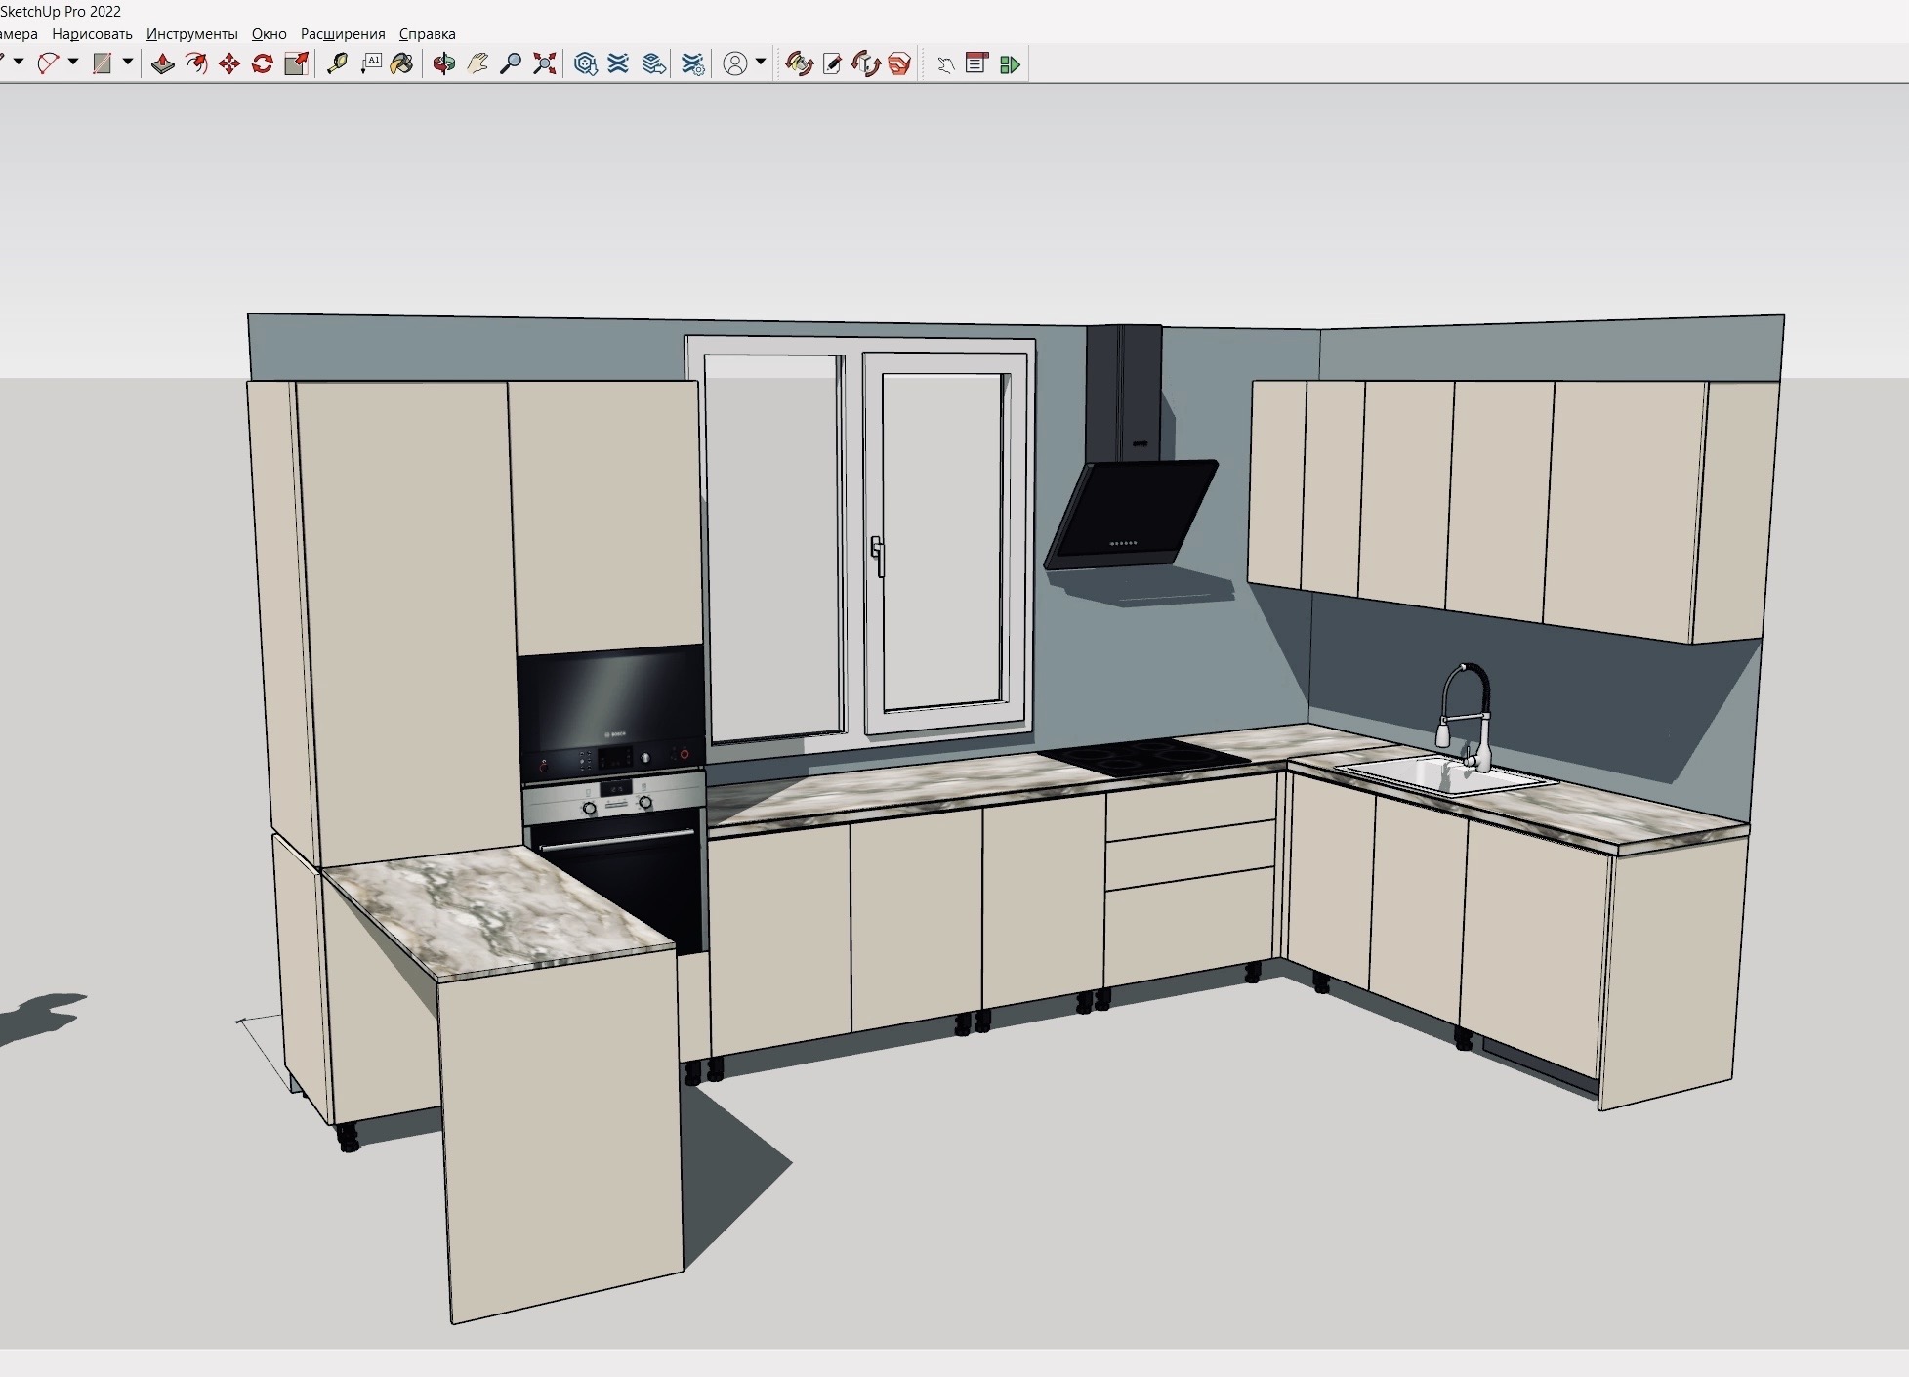Open the Расширения menu
The height and width of the screenshot is (1377, 1909).
coord(342,34)
